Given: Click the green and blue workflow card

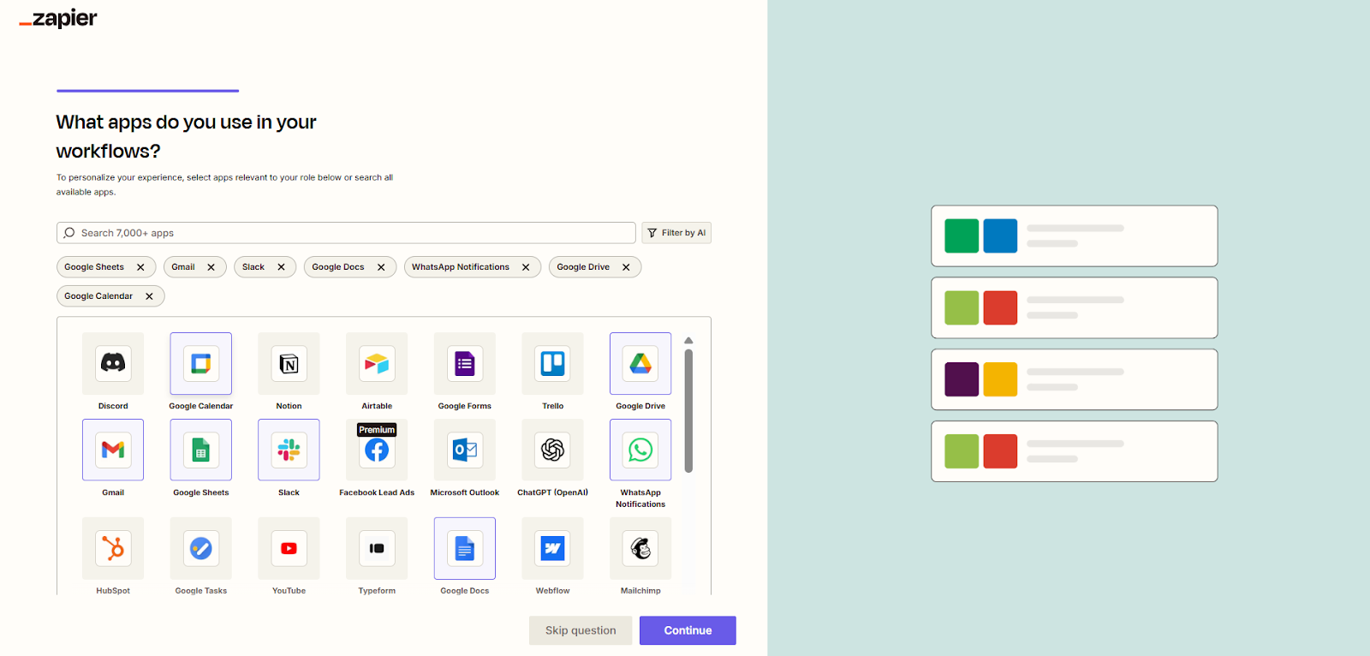Looking at the screenshot, I should 1075,236.
